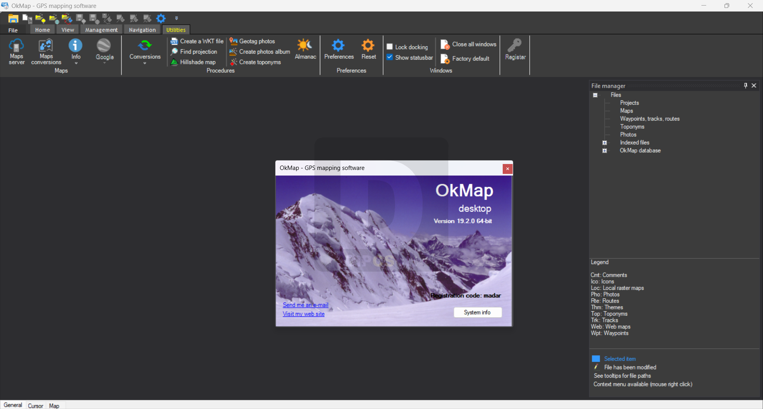763x409 pixels.
Task: Click the save-with-globe icon in quick toolbar
Action: [x=94, y=18]
